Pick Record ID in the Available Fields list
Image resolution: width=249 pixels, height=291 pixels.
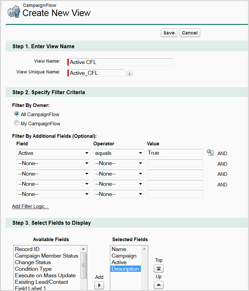(27, 249)
